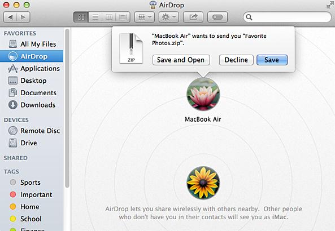Go back with the left arrow button
335x231 pixels.
pos(10,17)
